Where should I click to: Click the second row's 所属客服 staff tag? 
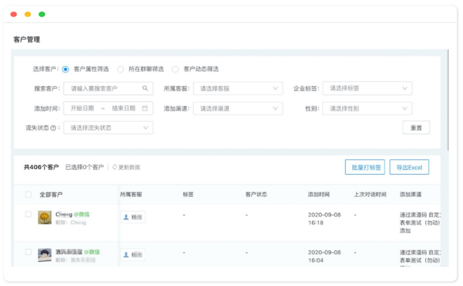click(x=133, y=255)
